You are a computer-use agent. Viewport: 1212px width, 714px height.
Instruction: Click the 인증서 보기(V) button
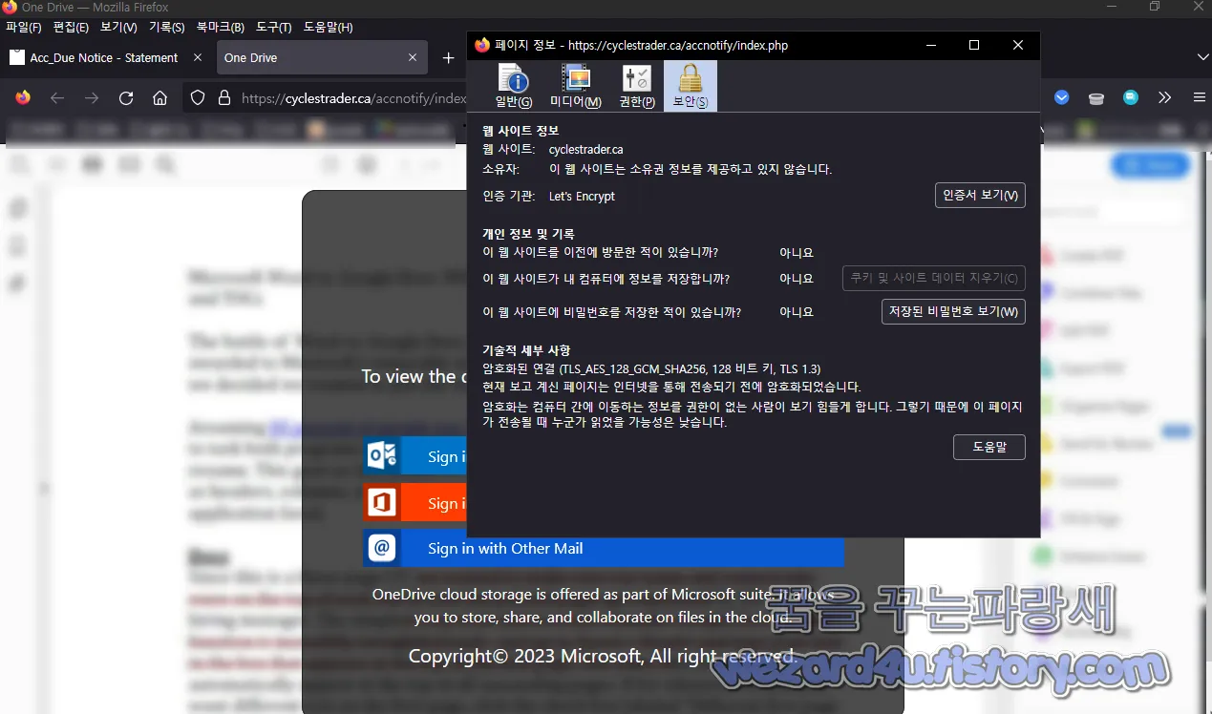point(980,195)
